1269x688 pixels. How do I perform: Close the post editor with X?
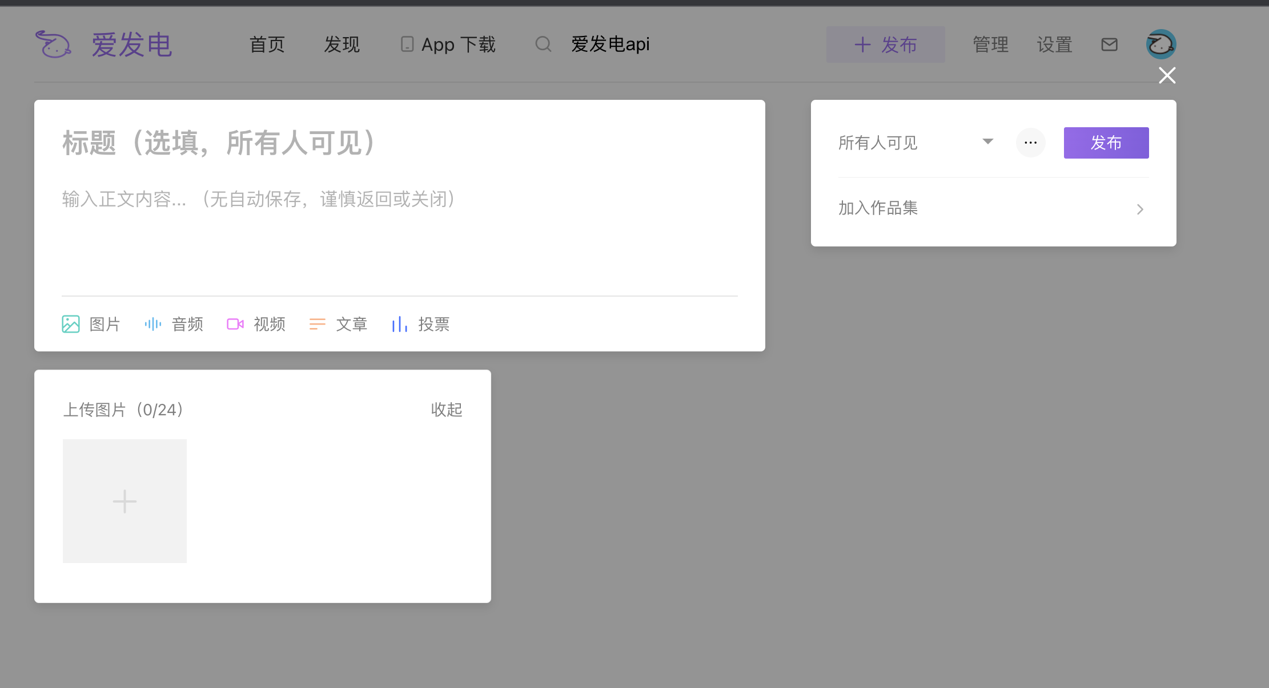(x=1167, y=75)
